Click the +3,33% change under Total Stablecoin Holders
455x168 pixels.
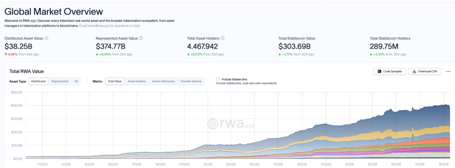pyautogui.click(x=377, y=54)
